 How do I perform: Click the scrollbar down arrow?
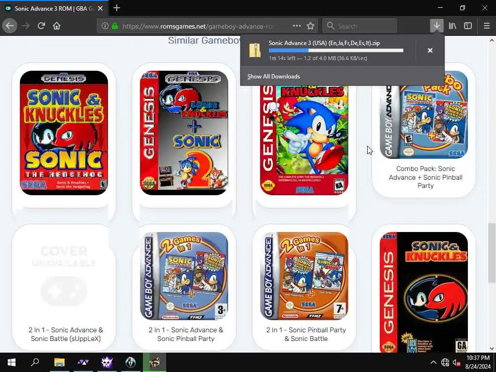pyautogui.click(x=492, y=348)
